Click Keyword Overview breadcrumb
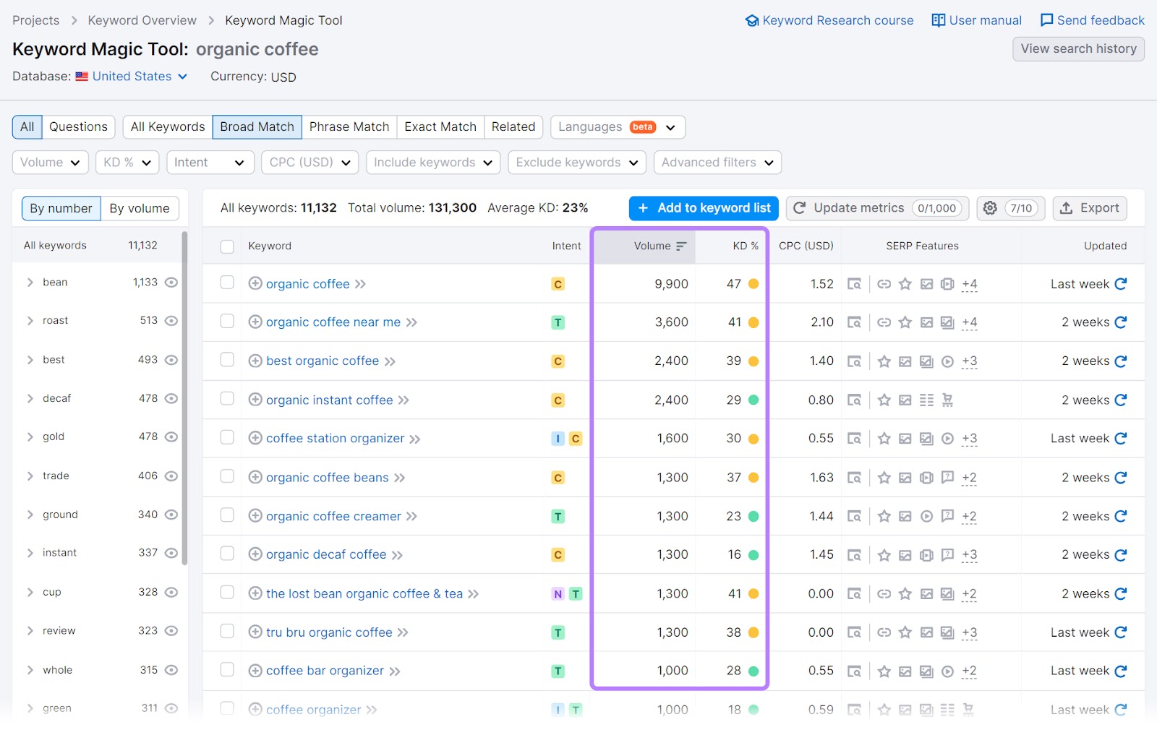 click(x=142, y=20)
